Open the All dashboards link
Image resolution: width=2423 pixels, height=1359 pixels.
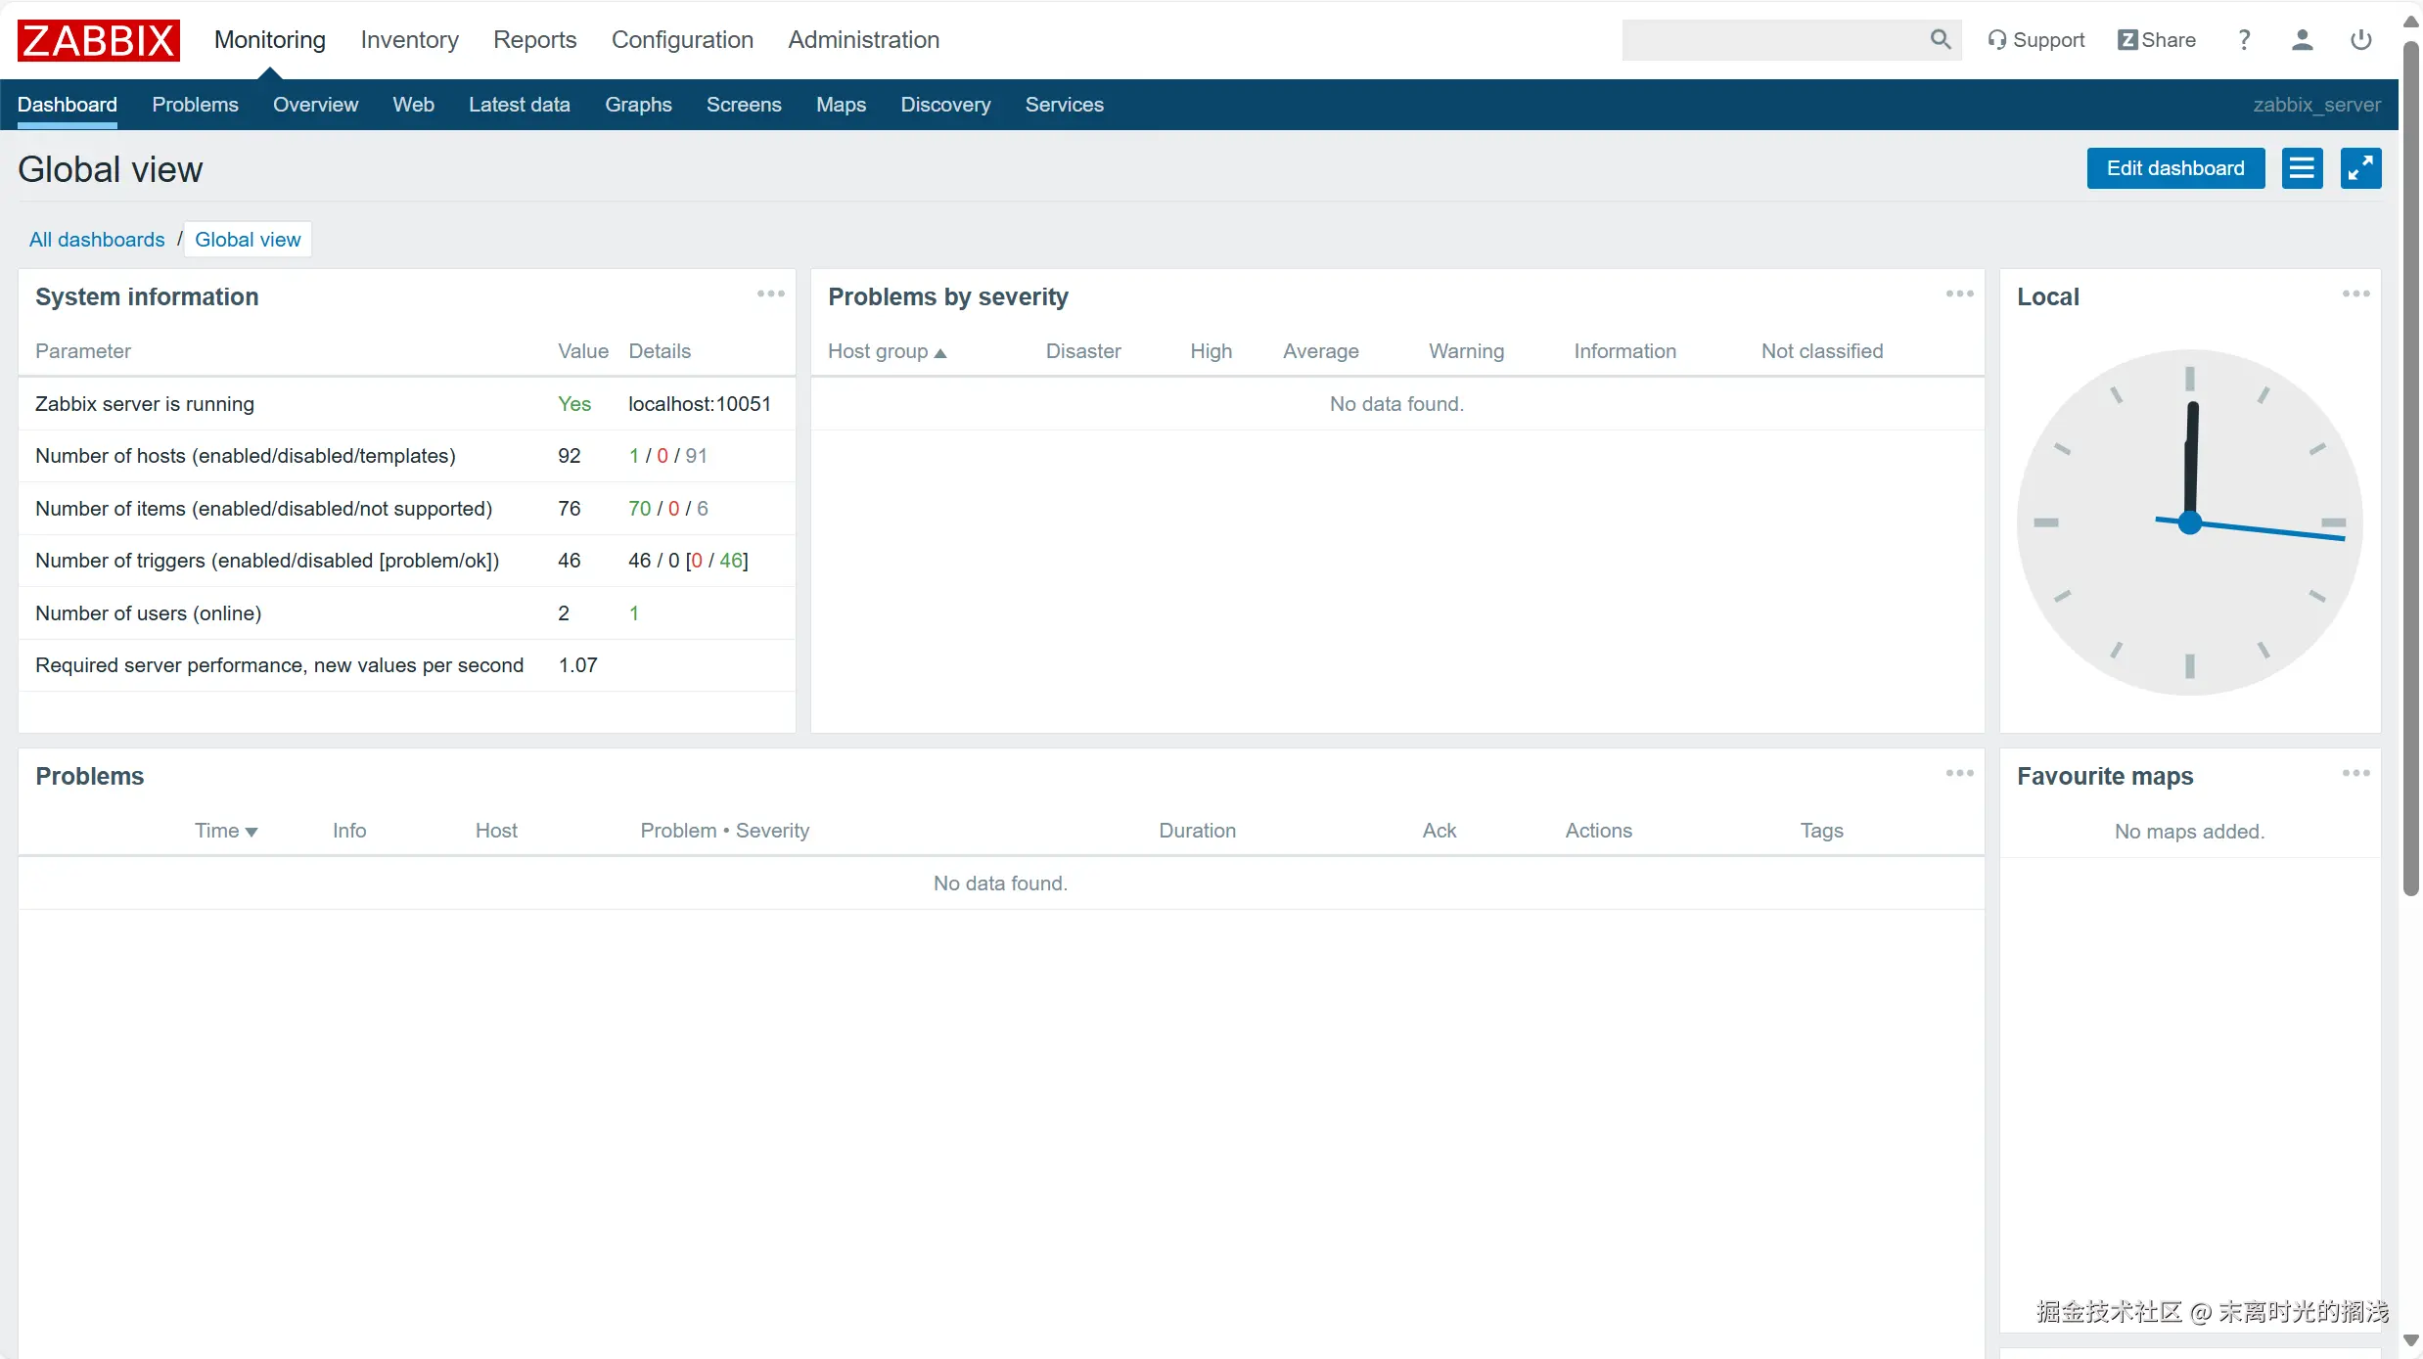point(97,240)
